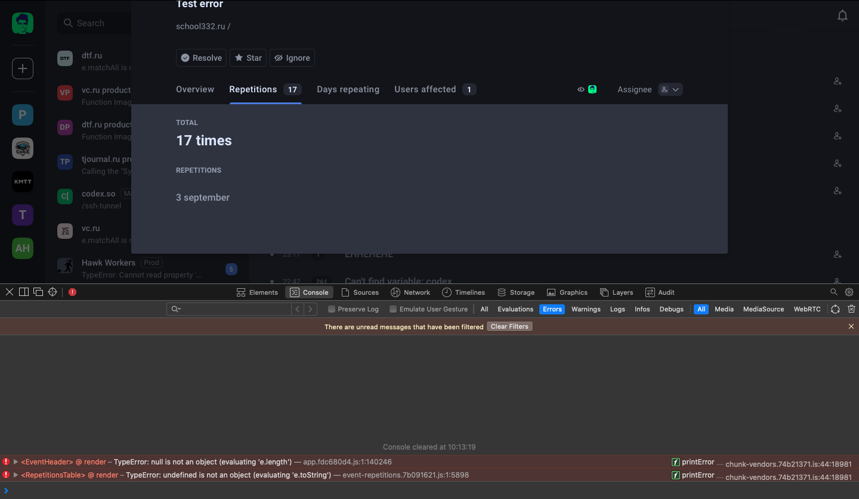The width and height of the screenshot is (859, 499).
Task: Click the Clear Filters button
Action: (x=509, y=326)
